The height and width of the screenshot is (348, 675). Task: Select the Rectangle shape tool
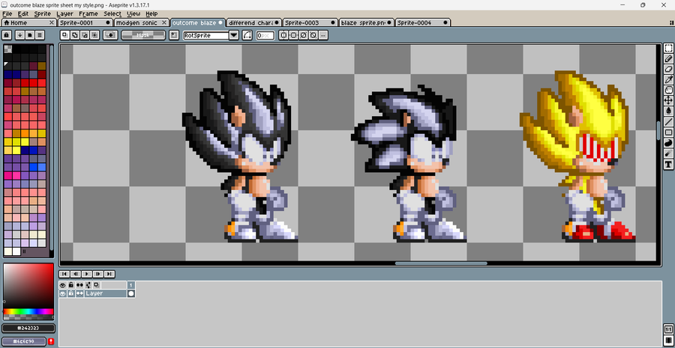pyautogui.click(x=668, y=132)
